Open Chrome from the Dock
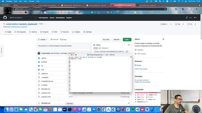The width and height of the screenshot is (202, 113). [104, 110]
